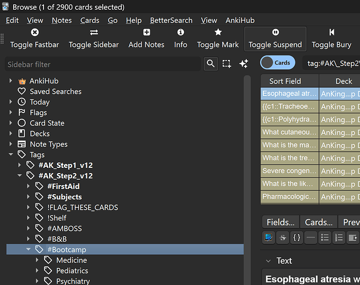This screenshot has width=360, height=285.
Task: Click the Cards... button
Action: pos(318,222)
